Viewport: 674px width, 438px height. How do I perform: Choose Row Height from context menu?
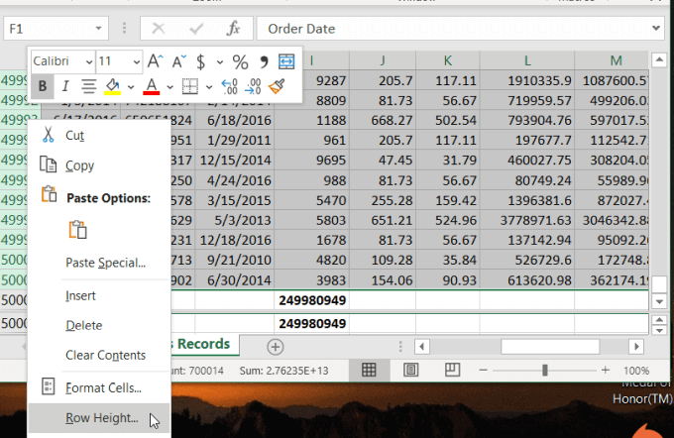pos(101,418)
